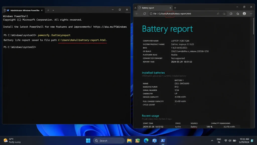Image resolution: width=257 pixels, height=145 pixels.
Task: Open the Terminal taskbar icon
Action: pyautogui.click(x=163, y=140)
